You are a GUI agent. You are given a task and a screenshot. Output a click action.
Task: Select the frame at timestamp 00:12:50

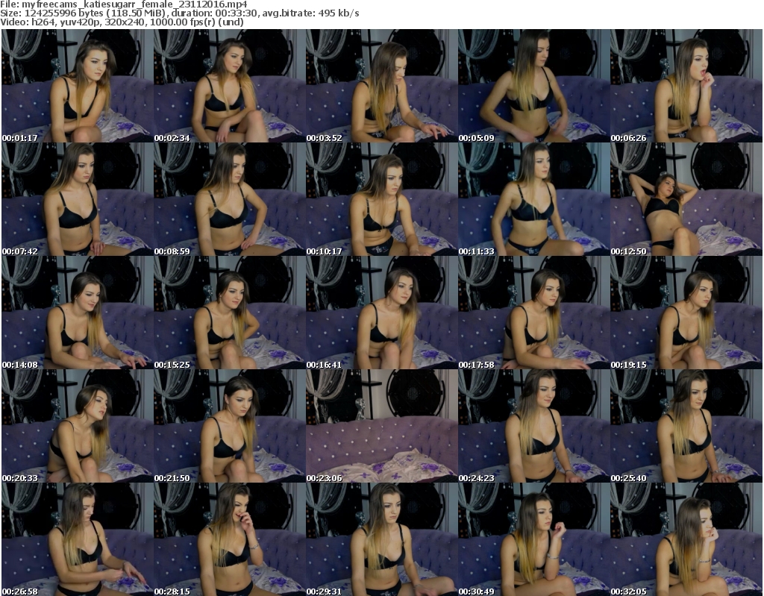pos(686,199)
